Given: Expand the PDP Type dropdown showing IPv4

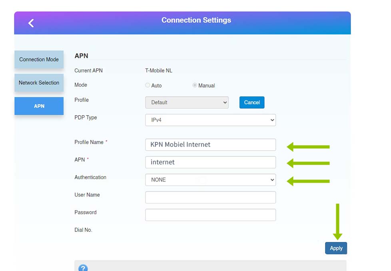Looking at the screenshot, I should click(x=210, y=120).
